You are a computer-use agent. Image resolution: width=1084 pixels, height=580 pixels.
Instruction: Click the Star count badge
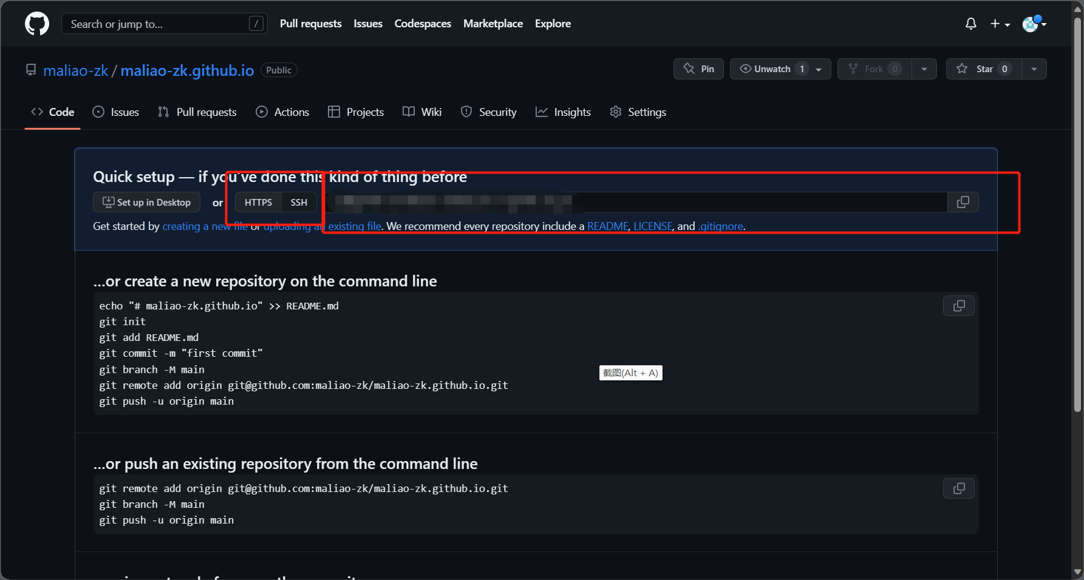pyautogui.click(x=1004, y=69)
